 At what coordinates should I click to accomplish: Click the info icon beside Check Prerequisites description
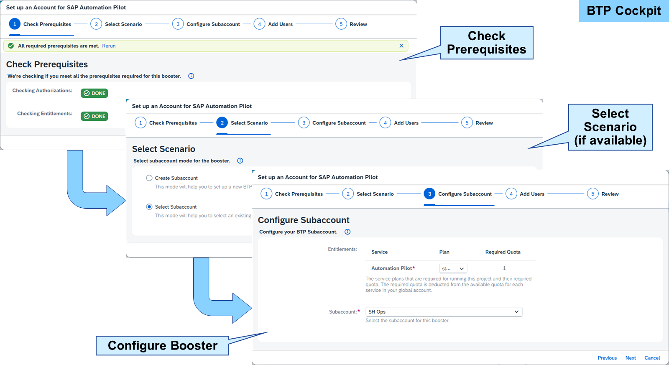[191, 76]
